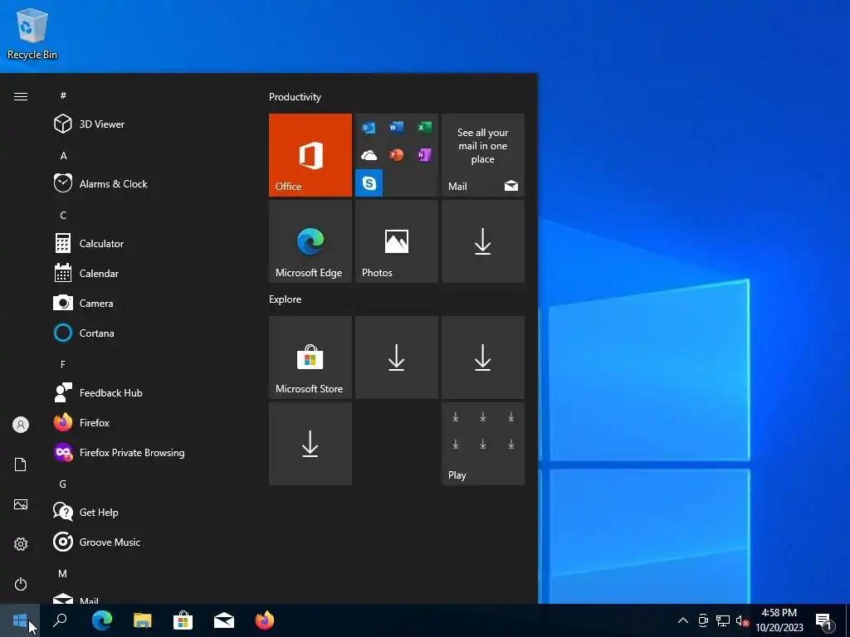Click the Microsoft Edge tile
The width and height of the screenshot is (850, 637).
pos(310,241)
